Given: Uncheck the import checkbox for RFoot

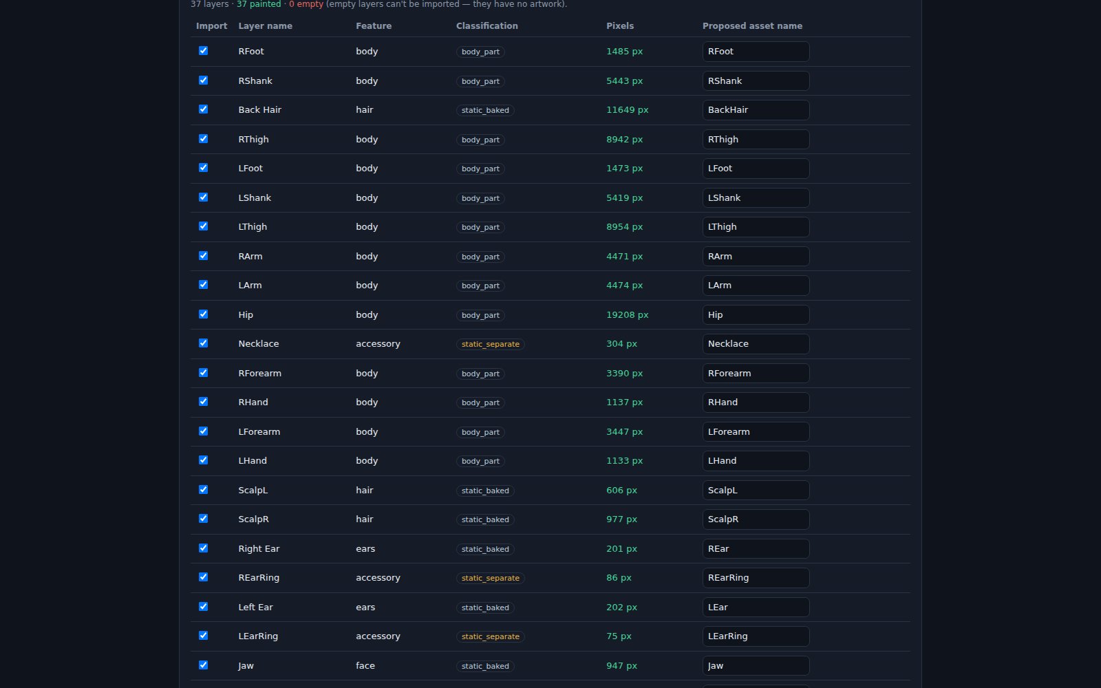Looking at the screenshot, I should [203, 51].
